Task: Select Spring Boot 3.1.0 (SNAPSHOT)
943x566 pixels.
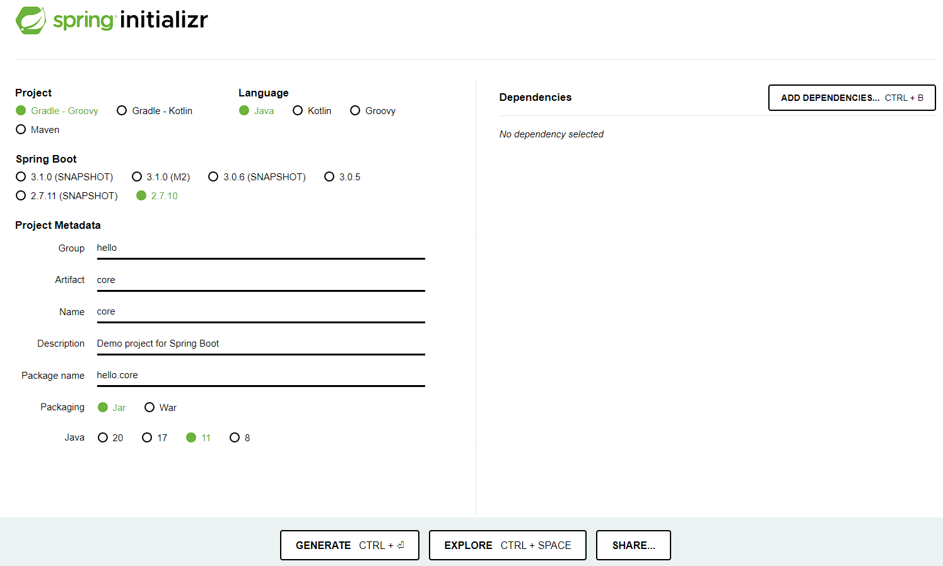Action: [x=64, y=177]
